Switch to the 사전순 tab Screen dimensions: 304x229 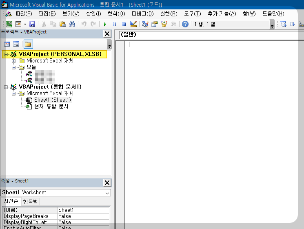click(x=11, y=201)
